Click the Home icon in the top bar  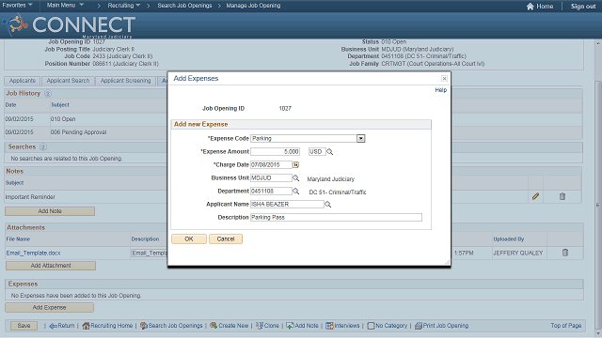point(530,7)
